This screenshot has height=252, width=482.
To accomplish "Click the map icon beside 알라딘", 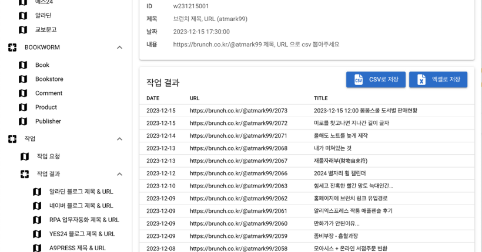I will 23,16.
